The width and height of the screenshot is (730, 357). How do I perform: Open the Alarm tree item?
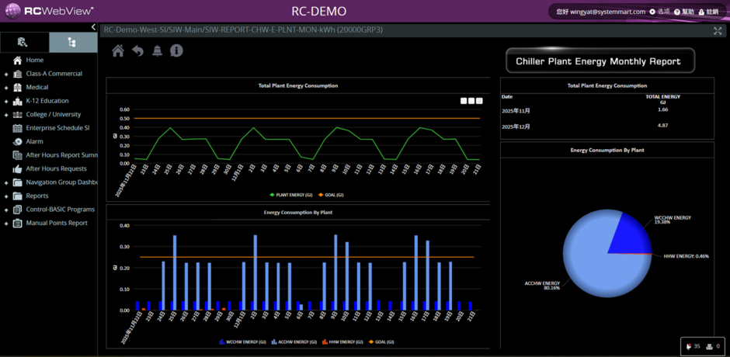click(x=34, y=141)
